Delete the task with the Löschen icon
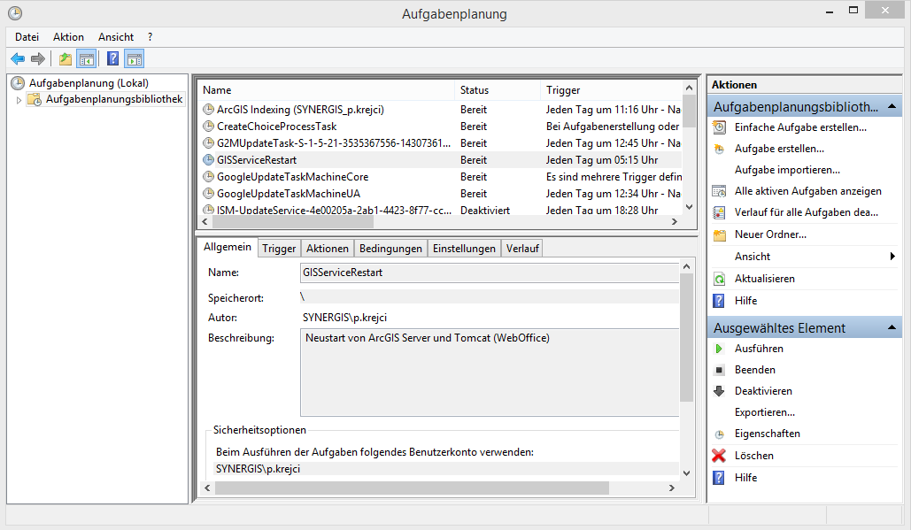This screenshot has width=911, height=530. [x=718, y=455]
